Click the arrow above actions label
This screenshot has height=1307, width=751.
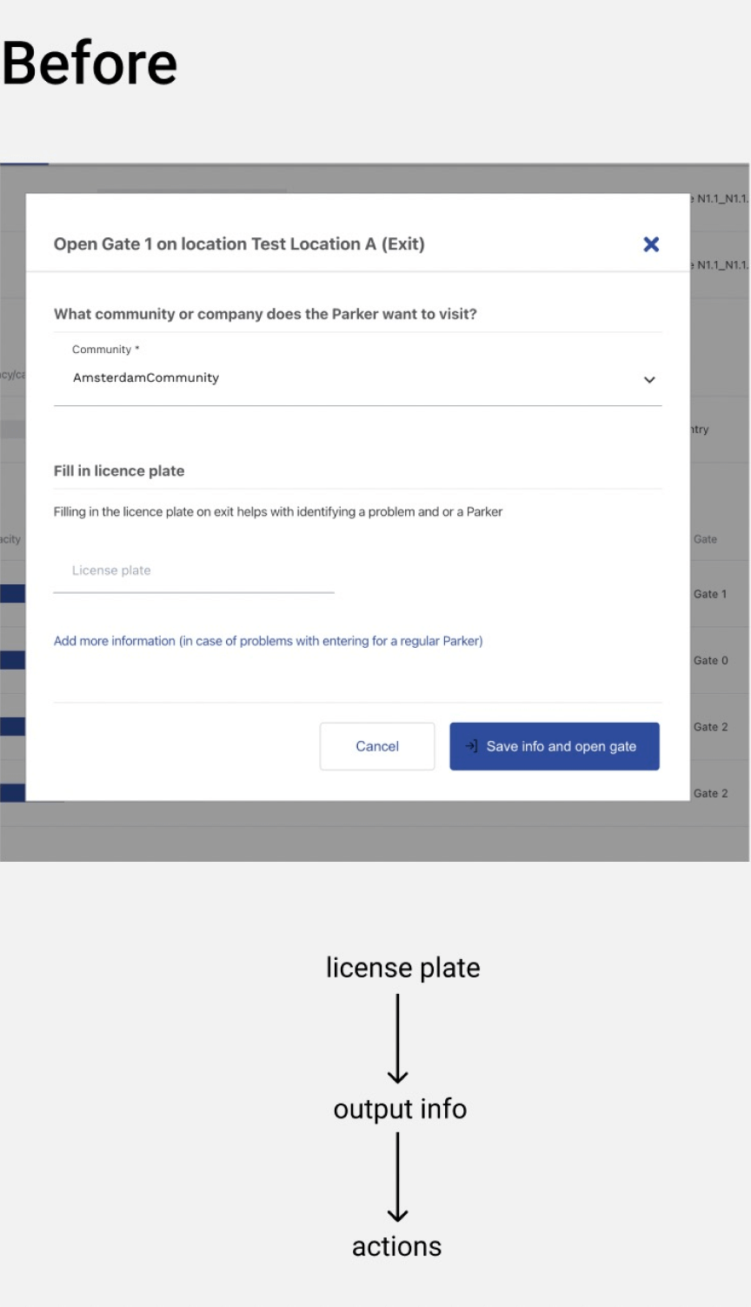398,1177
